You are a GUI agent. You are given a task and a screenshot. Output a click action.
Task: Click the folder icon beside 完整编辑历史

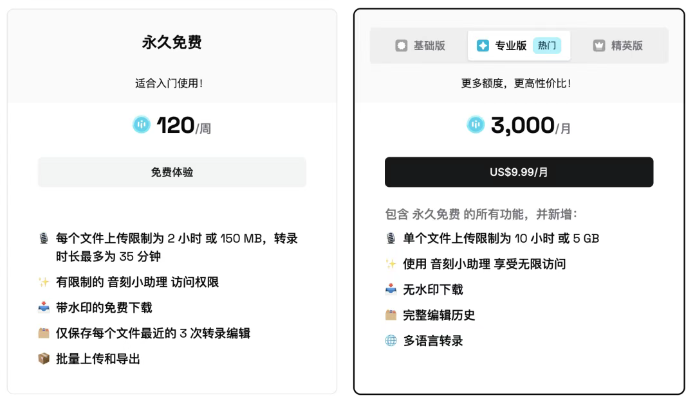(391, 315)
